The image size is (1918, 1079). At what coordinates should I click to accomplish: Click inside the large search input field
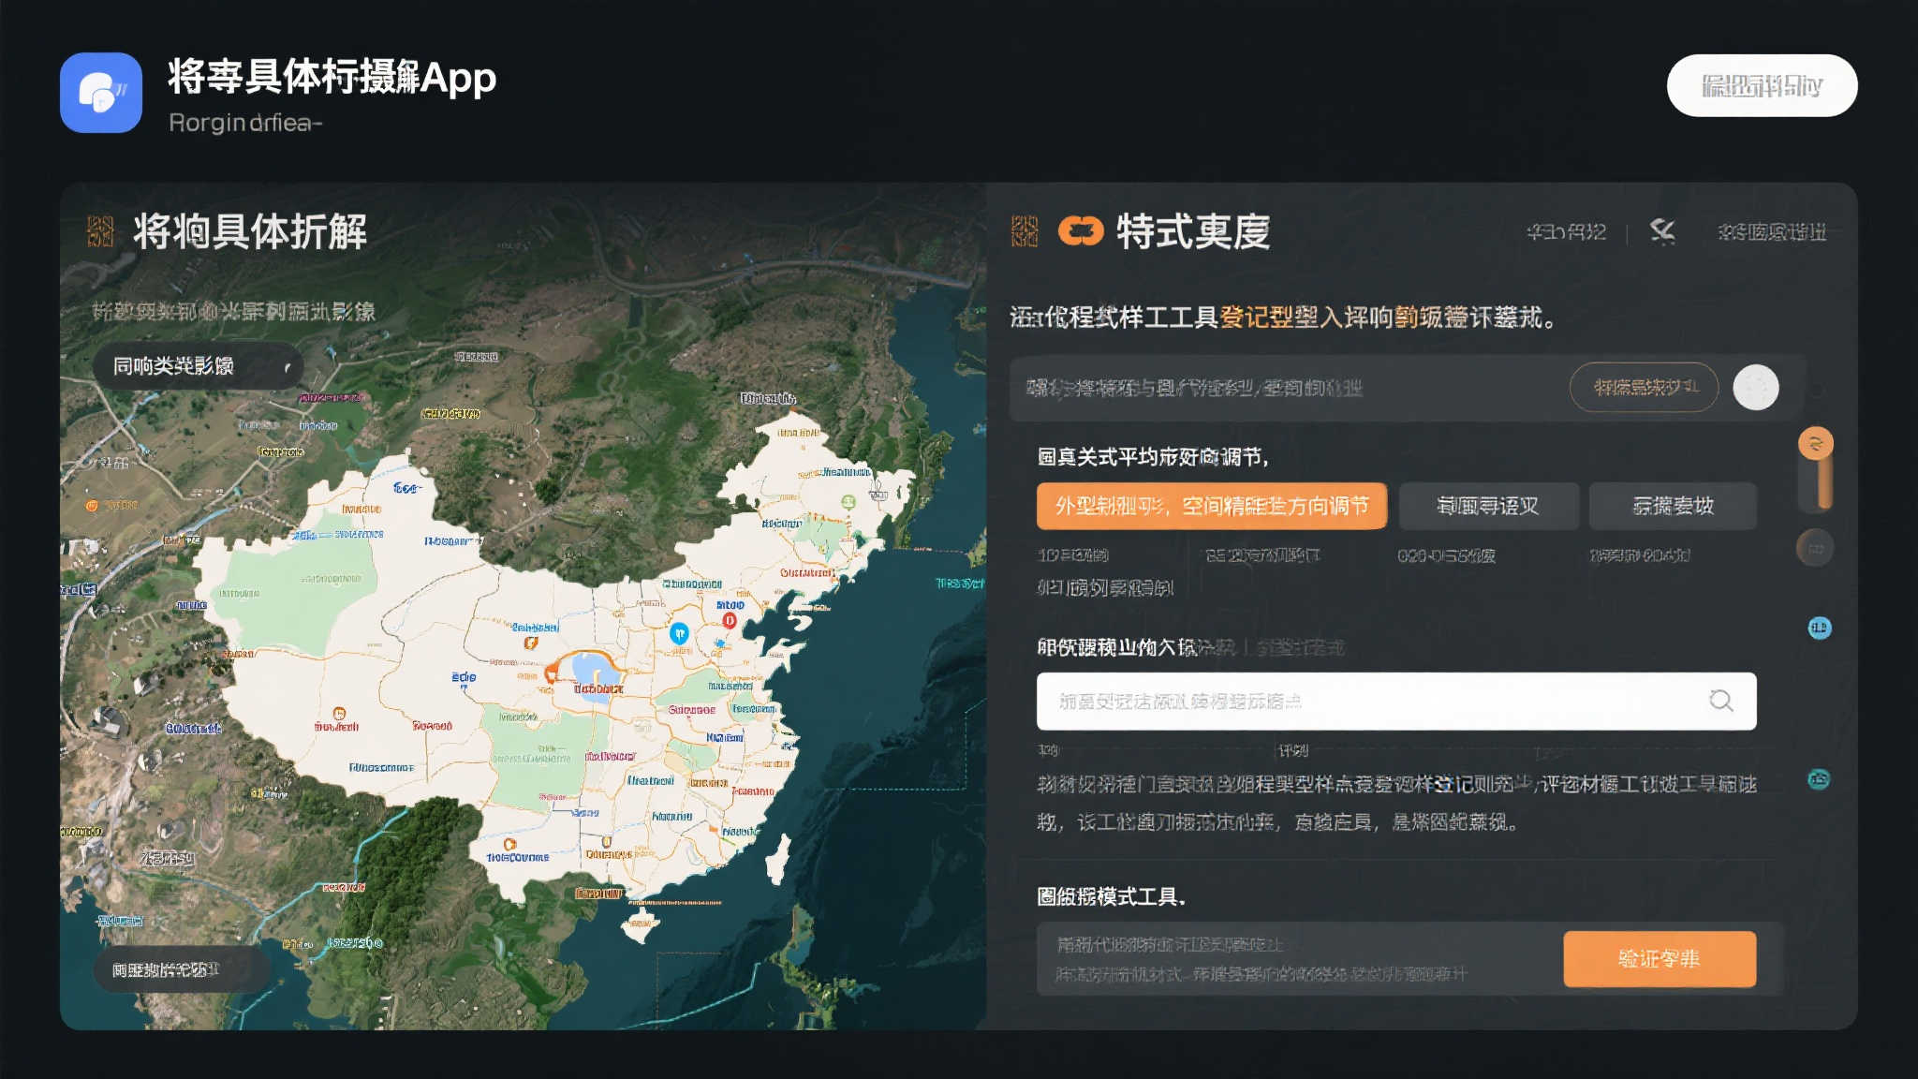[x=1358, y=701]
